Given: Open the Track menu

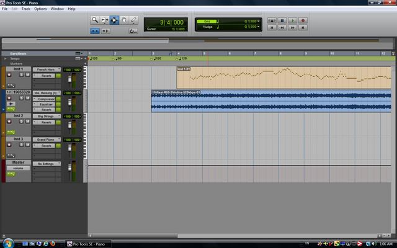Looking at the screenshot, I should [x=25, y=9].
